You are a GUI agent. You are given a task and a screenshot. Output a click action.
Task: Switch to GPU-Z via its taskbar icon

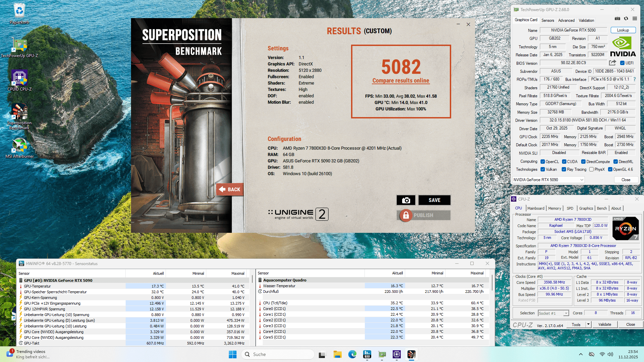[x=382, y=354]
